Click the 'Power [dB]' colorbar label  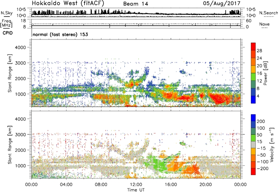265,73
